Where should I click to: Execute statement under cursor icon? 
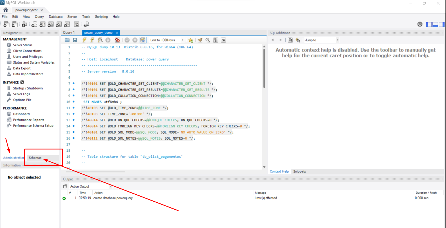92,40
